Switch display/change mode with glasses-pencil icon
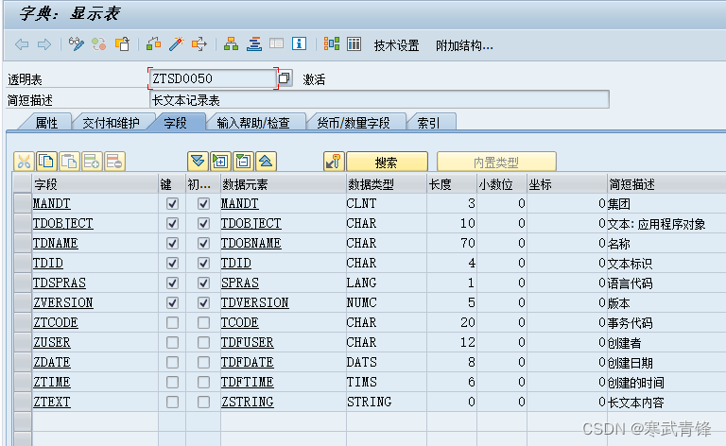This screenshot has width=726, height=446. coord(76,44)
